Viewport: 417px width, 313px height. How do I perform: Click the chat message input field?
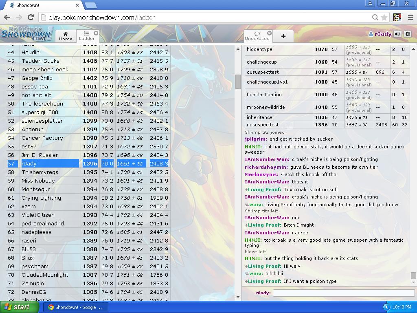pyautogui.click(x=343, y=293)
